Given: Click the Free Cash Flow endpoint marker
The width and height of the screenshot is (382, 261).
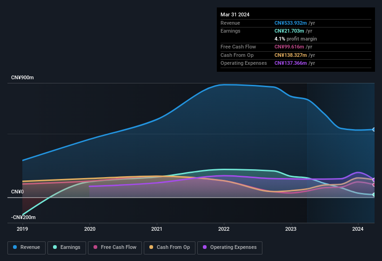Looking at the screenshot, I should pos(374,185).
